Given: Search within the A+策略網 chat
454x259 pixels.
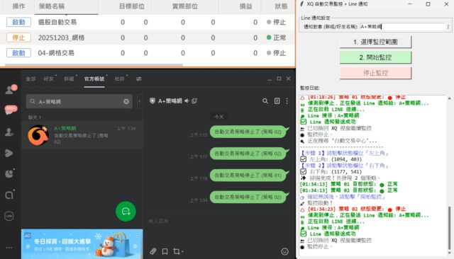Looking at the screenshot, I should pos(265,100).
